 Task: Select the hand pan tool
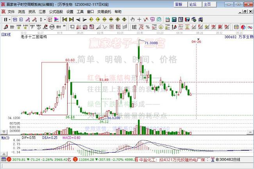[132, 20]
